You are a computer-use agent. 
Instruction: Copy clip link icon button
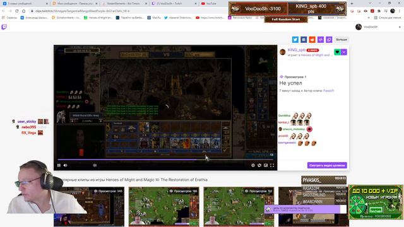tap(329, 39)
